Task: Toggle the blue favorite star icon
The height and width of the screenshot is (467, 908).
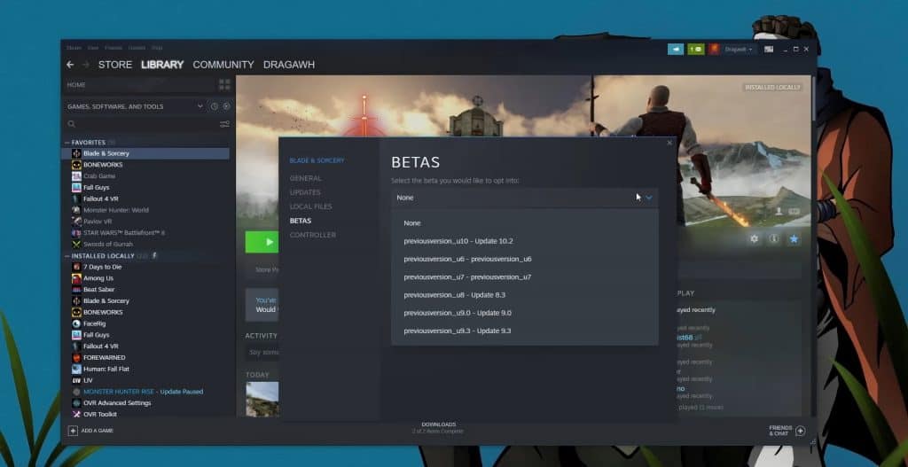Action: 794,238
